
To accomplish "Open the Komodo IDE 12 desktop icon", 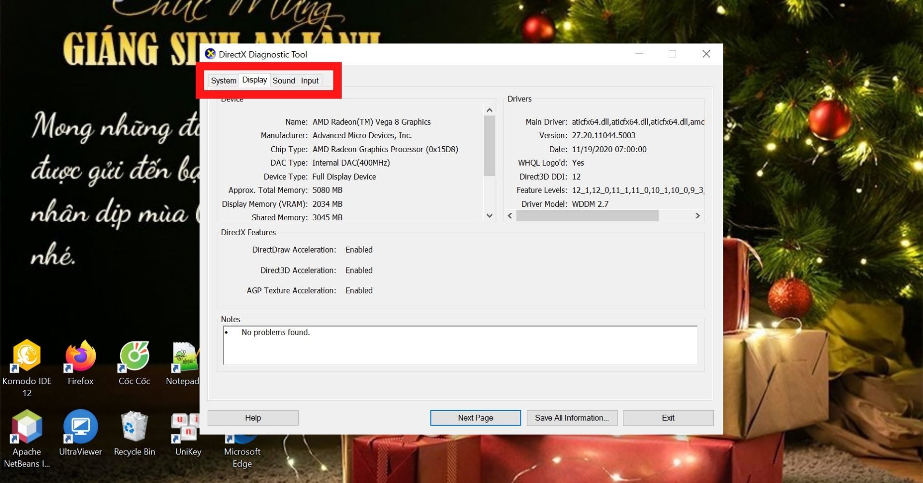I will click(27, 357).
